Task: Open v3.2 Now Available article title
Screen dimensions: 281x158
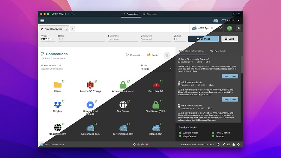Action: pyautogui.click(x=191, y=106)
